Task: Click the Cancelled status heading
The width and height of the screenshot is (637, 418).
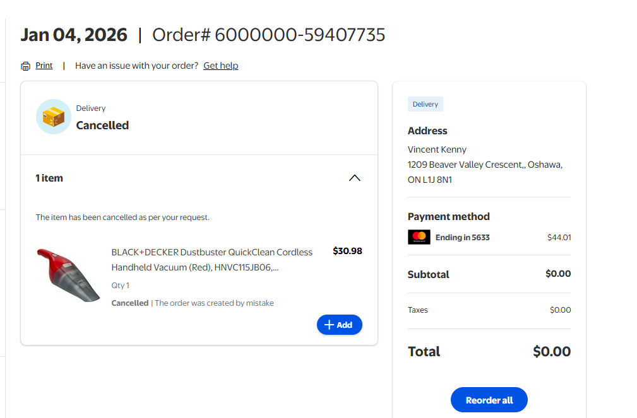Action: [102, 125]
